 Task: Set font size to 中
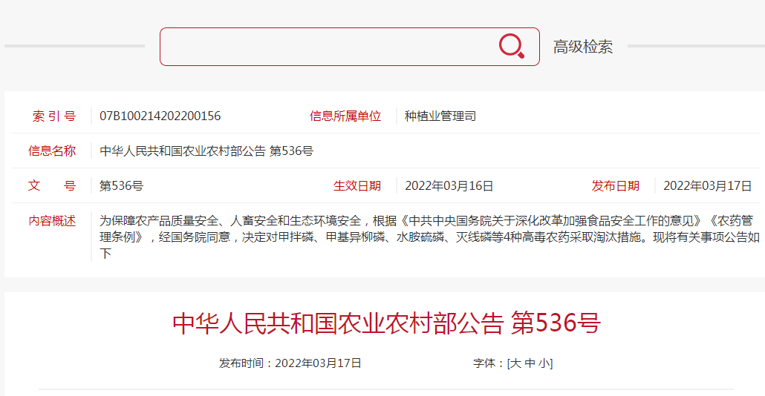coord(530,363)
